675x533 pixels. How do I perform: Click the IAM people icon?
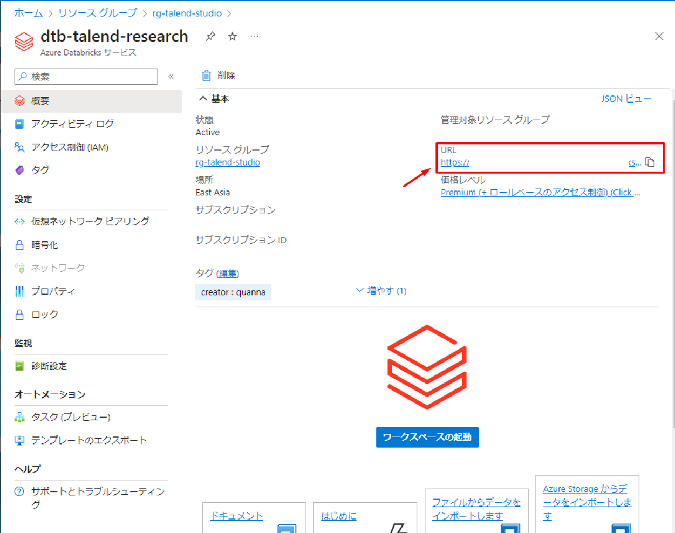coord(19,147)
